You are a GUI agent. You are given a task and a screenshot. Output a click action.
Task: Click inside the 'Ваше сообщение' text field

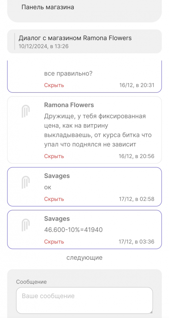[84, 300]
